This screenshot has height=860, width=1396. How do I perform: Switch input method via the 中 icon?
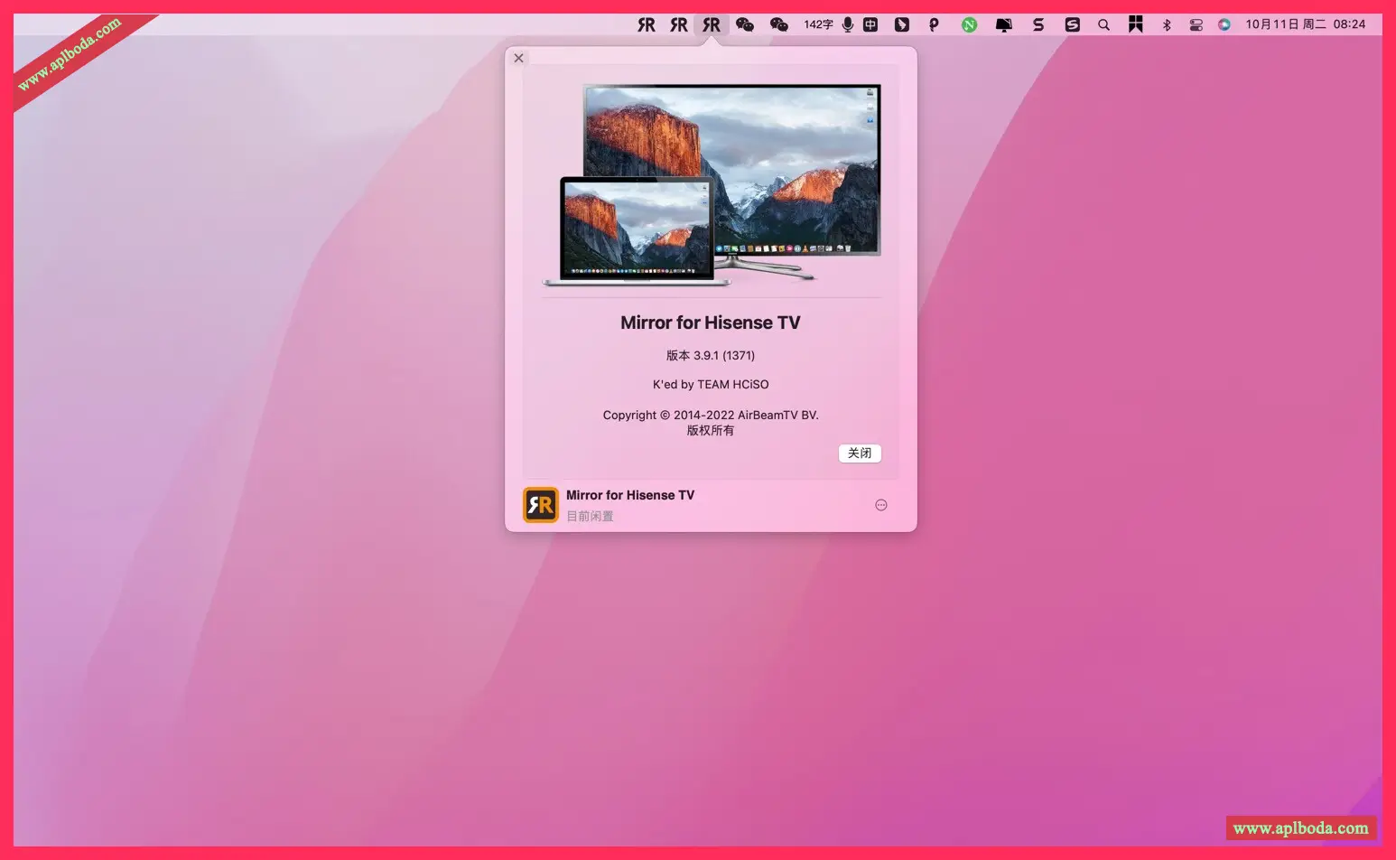[x=870, y=24]
